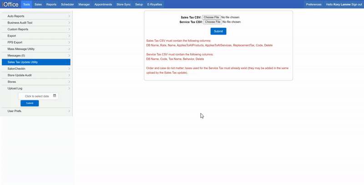Submit the tax CSV upload form

(x=218, y=31)
